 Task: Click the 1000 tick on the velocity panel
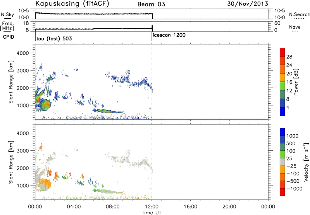(x=22, y=186)
